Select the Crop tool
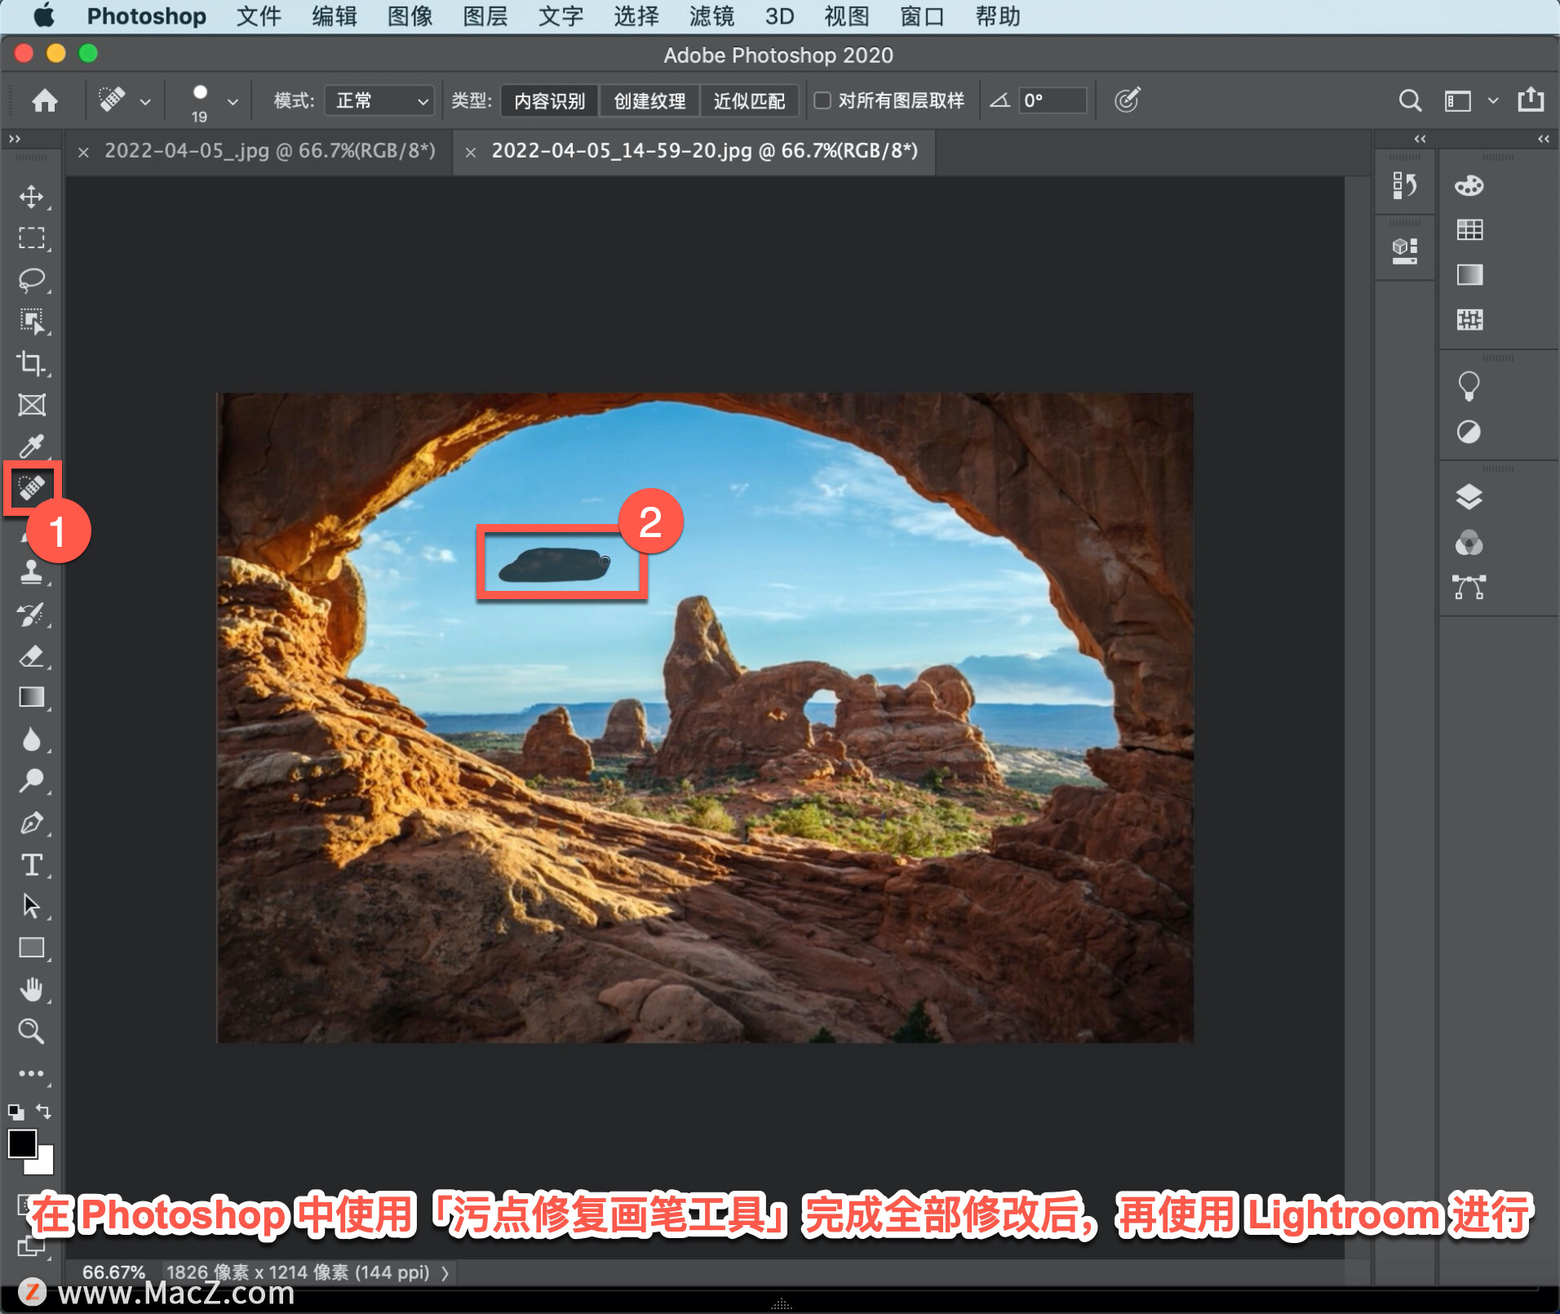Image resolution: width=1560 pixels, height=1314 pixels. (x=31, y=363)
